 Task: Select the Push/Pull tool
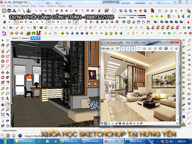click(8, 73)
